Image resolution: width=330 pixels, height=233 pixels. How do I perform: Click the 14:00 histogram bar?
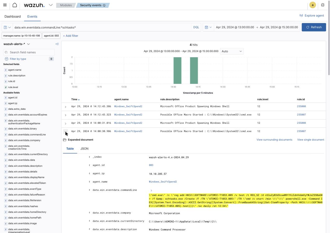click(177, 70)
